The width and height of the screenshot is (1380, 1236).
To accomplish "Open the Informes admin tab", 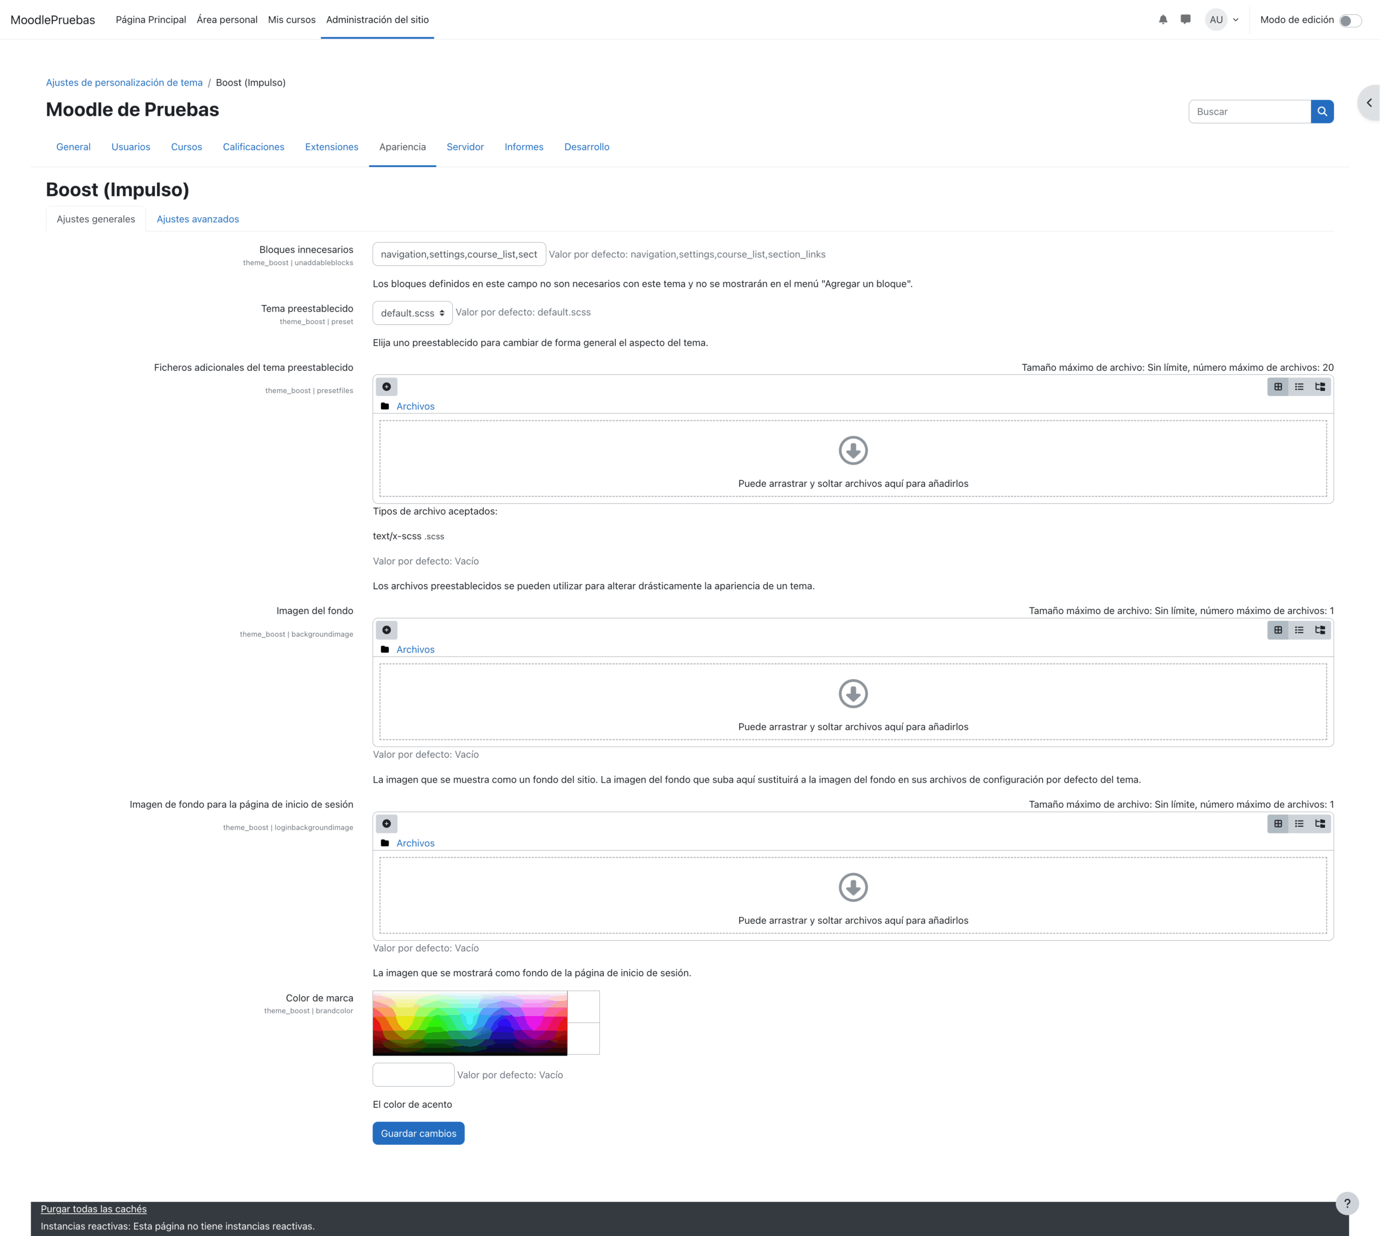I will [523, 147].
